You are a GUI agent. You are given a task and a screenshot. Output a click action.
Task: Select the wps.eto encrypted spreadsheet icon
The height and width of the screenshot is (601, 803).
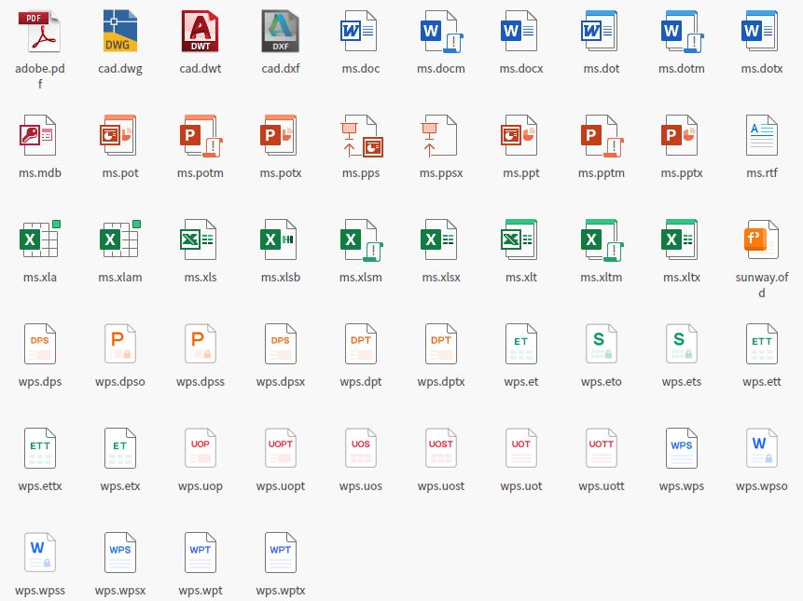point(602,345)
